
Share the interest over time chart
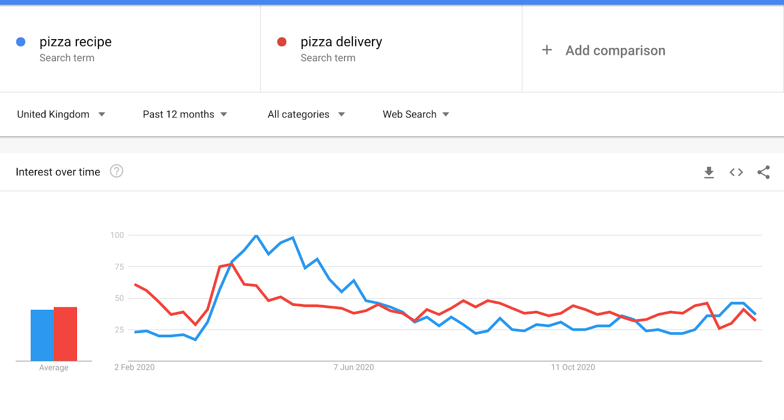click(x=763, y=172)
